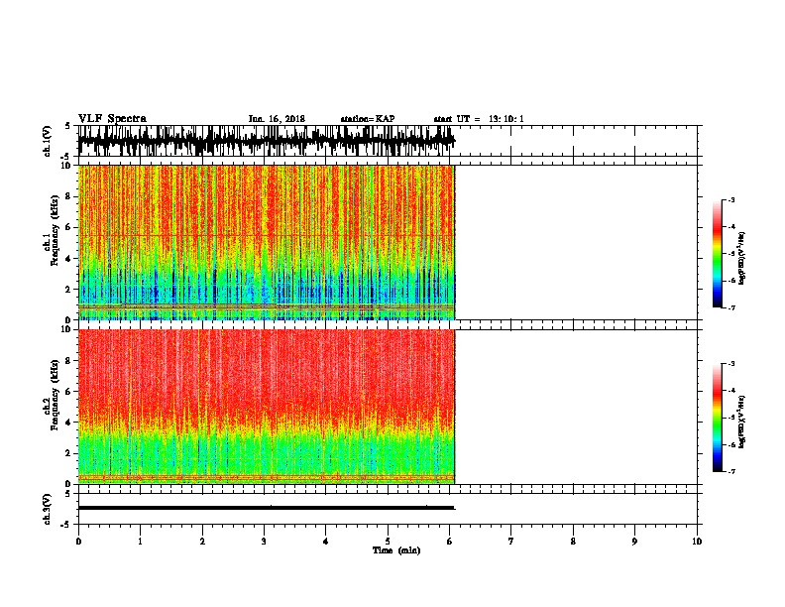Click time axis tick label '1'
Image resolution: width=785 pixels, height=607 pixels.
(x=140, y=542)
